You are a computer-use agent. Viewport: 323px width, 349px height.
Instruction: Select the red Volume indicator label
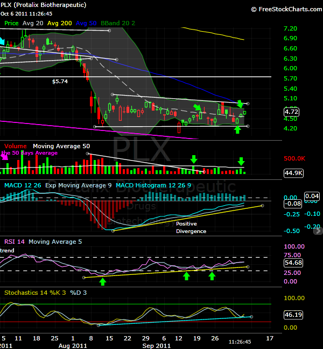[x=16, y=146]
